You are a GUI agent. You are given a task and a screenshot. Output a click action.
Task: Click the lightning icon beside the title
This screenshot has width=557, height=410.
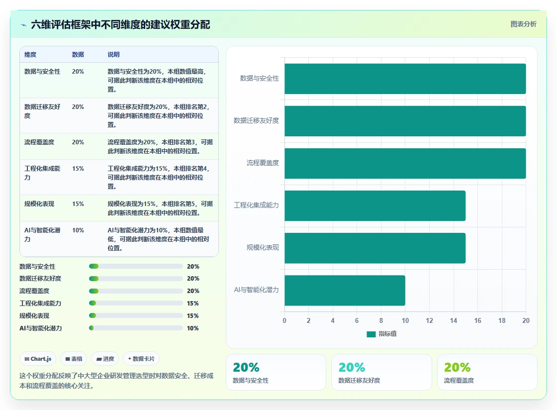point(24,25)
